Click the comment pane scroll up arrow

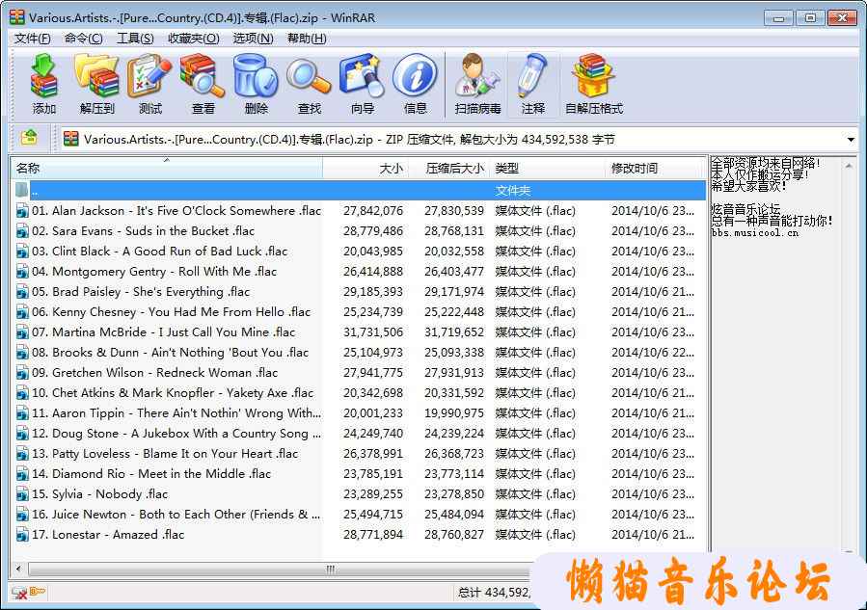pos(849,164)
